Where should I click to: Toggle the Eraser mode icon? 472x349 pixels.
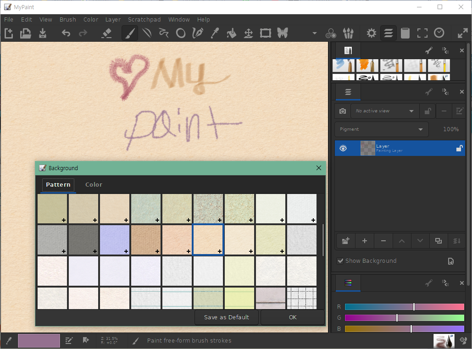[x=106, y=33]
